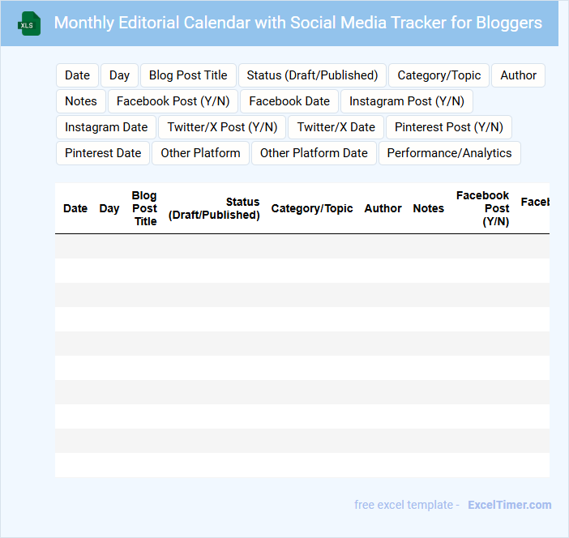This screenshot has width=569, height=538.
Task: Select the Facebook Post (Y/N) column header
Action: tap(483, 208)
